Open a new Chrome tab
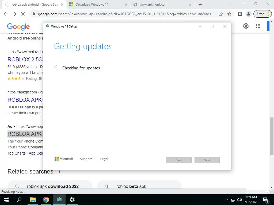The image size is (274, 205). [x=200, y=5]
